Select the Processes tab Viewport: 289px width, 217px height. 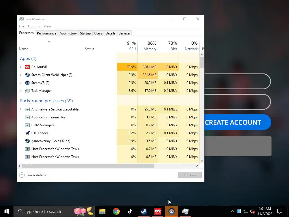click(26, 33)
